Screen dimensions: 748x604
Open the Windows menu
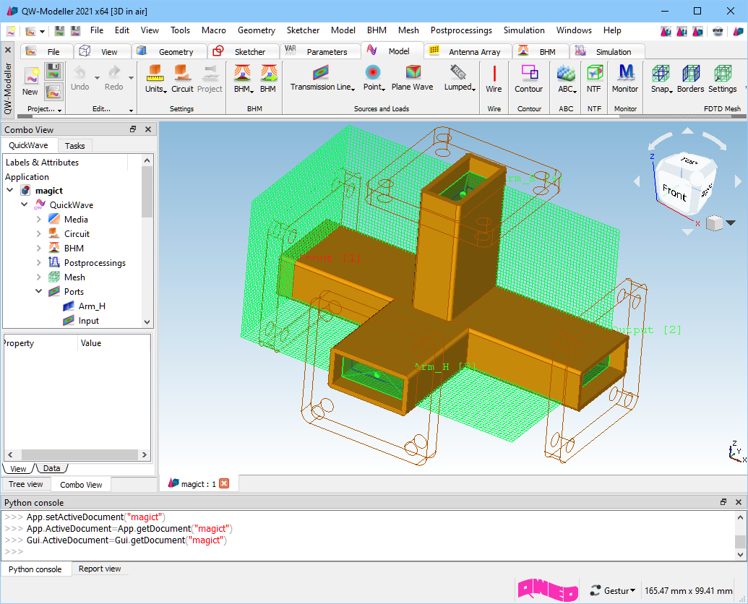click(x=574, y=30)
